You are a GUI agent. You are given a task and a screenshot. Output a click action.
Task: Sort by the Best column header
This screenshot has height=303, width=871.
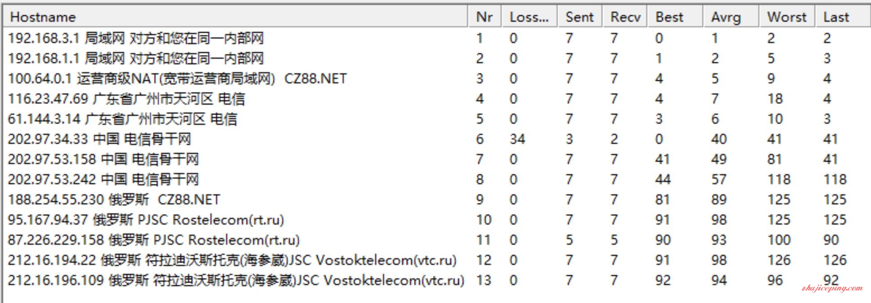[675, 17]
